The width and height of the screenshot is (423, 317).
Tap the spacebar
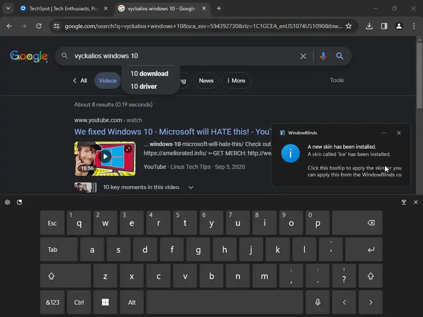point(225,302)
